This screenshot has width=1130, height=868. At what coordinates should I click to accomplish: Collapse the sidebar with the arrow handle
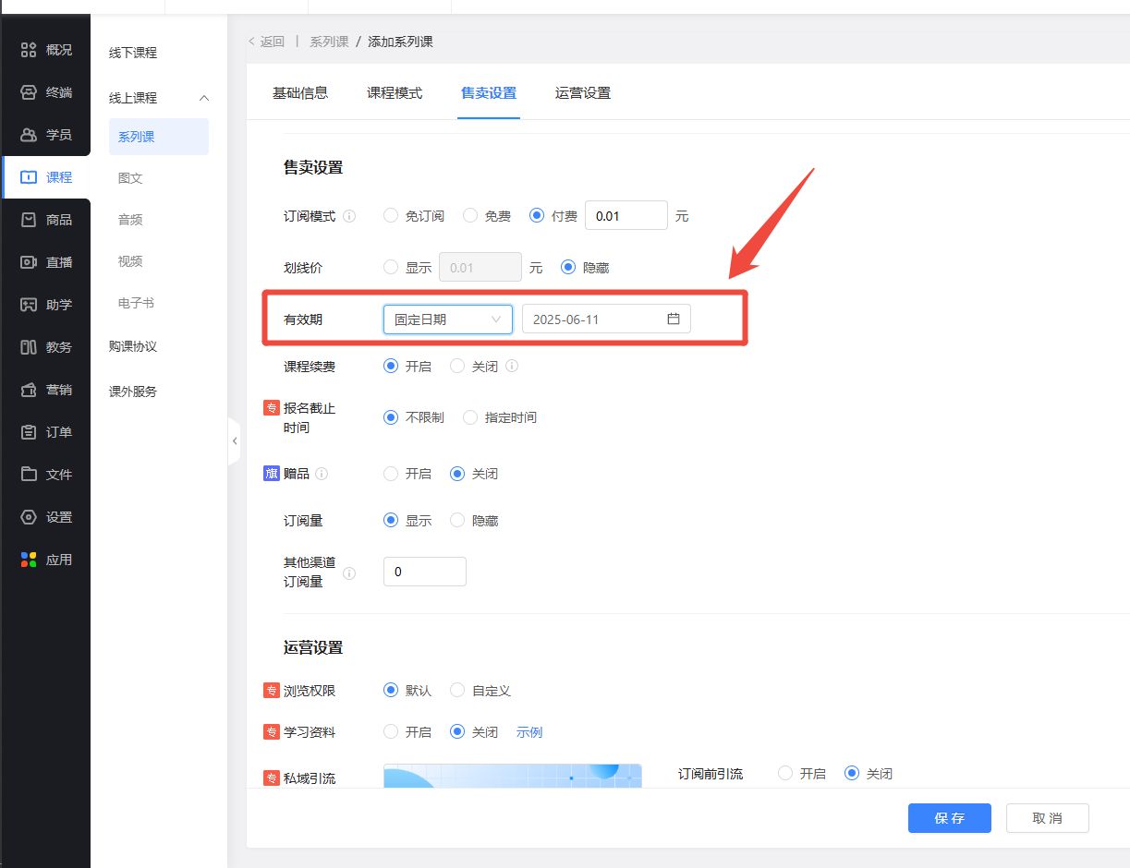(235, 441)
